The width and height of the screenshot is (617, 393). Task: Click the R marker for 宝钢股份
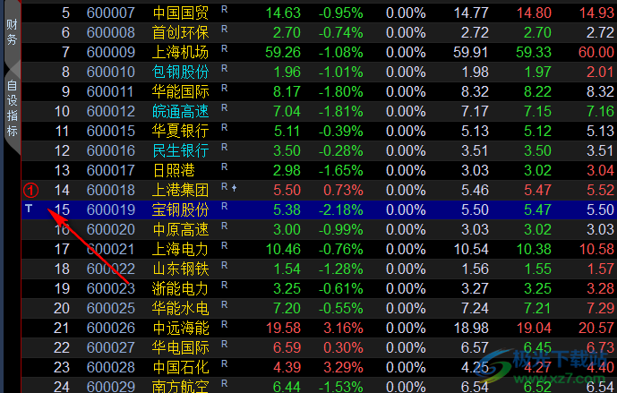point(224,206)
